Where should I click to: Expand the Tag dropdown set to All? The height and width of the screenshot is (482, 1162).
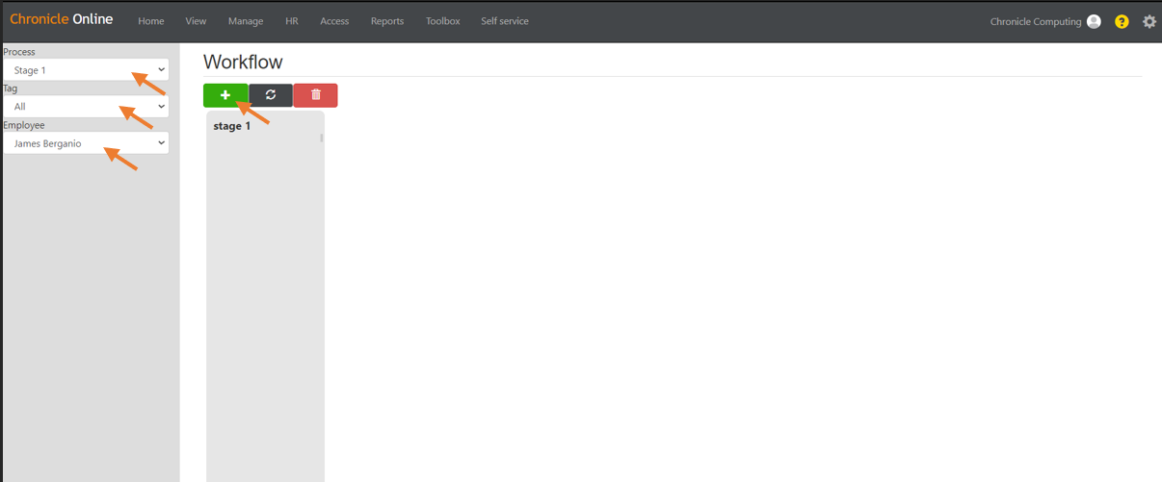(86, 107)
